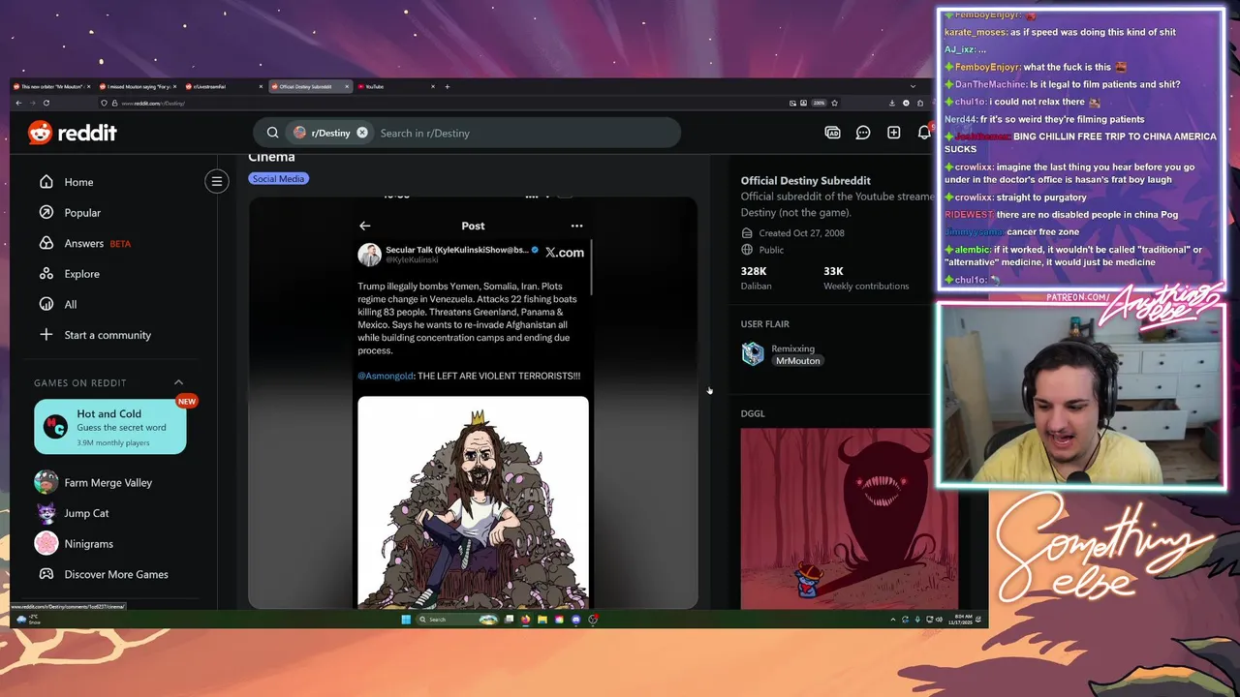The width and height of the screenshot is (1240, 697).
Task: Click the DGGL sidebar artwork
Action: (x=850, y=519)
